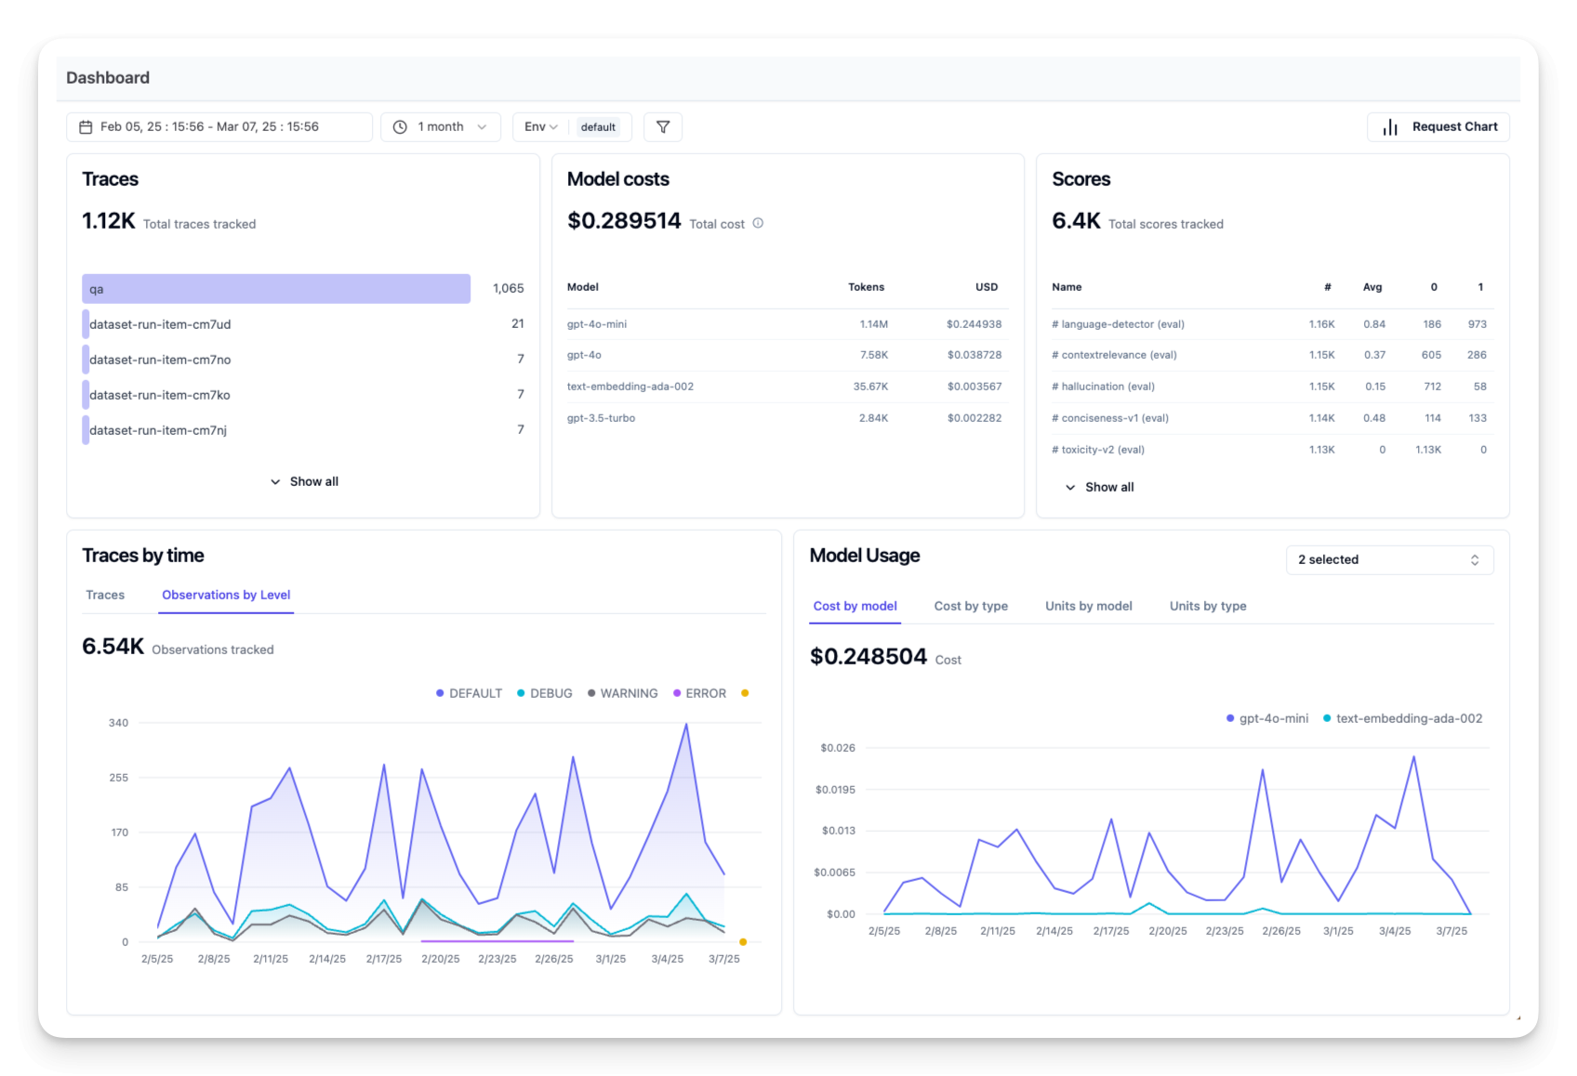Click the Request Chart button
This screenshot has height=1076, width=1577.
point(1438,127)
